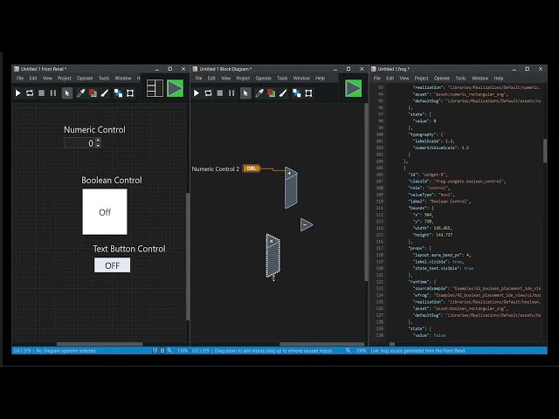559x419 pixels.
Task: Click Run Continuously icon in Front Panel toolbar
Action: click(30, 93)
